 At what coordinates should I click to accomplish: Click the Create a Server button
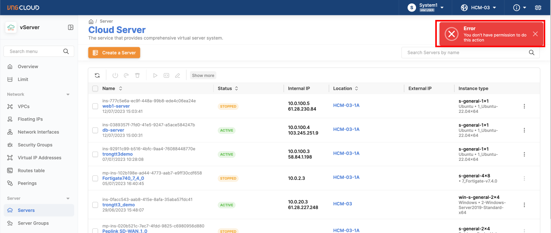[x=114, y=53]
